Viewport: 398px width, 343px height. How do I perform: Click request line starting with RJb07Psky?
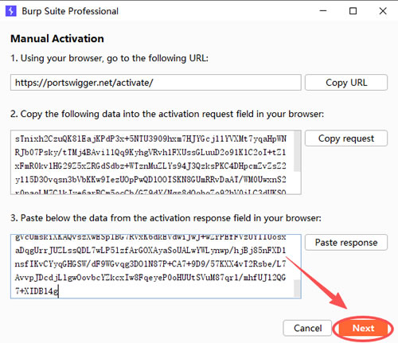coord(150,152)
